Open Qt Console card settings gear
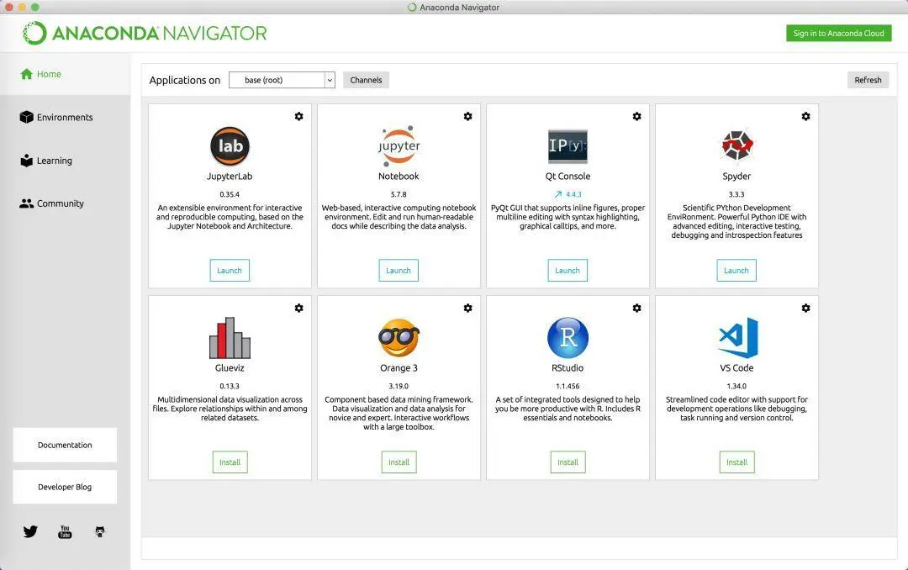 click(x=637, y=116)
